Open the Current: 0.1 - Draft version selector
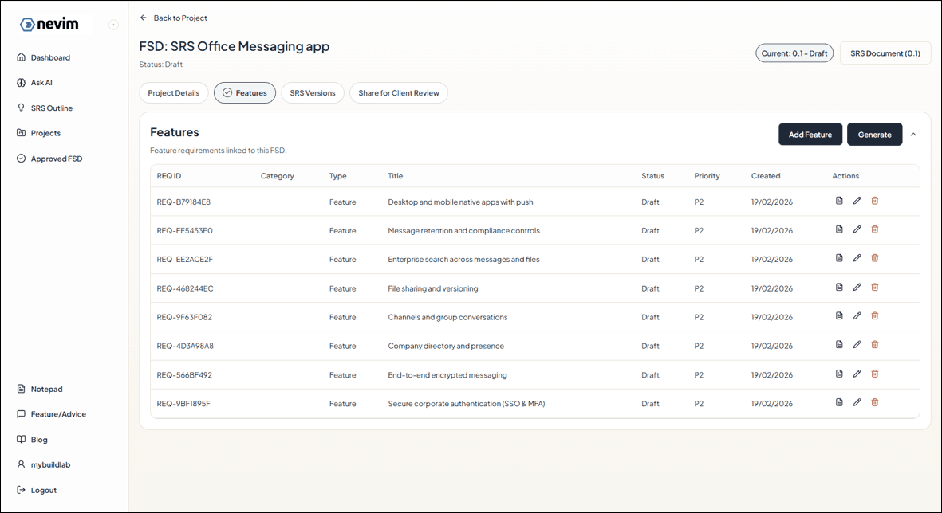 coord(794,53)
